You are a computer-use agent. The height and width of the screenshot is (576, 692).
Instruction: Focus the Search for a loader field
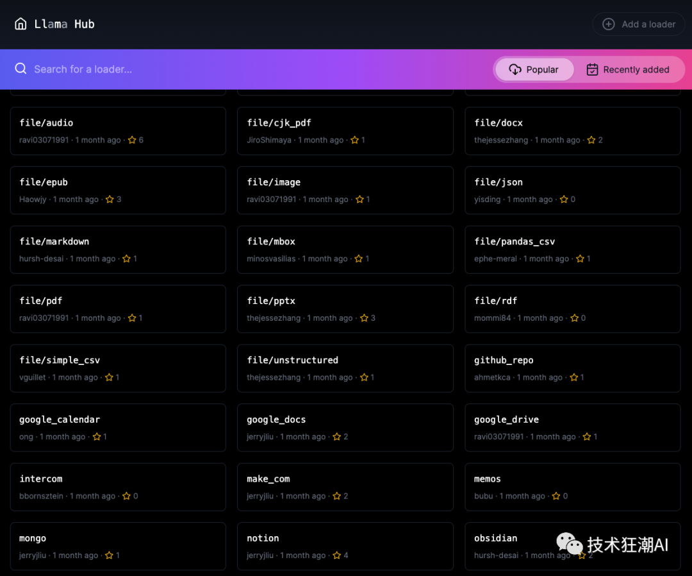coord(247,69)
